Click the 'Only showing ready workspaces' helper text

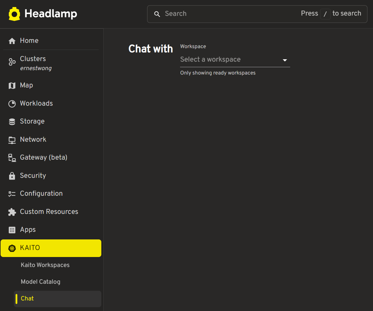pyautogui.click(x=218, y=73)
